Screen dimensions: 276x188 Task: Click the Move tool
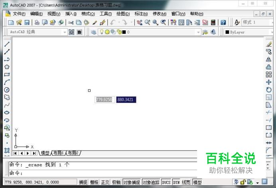(268, 82)
